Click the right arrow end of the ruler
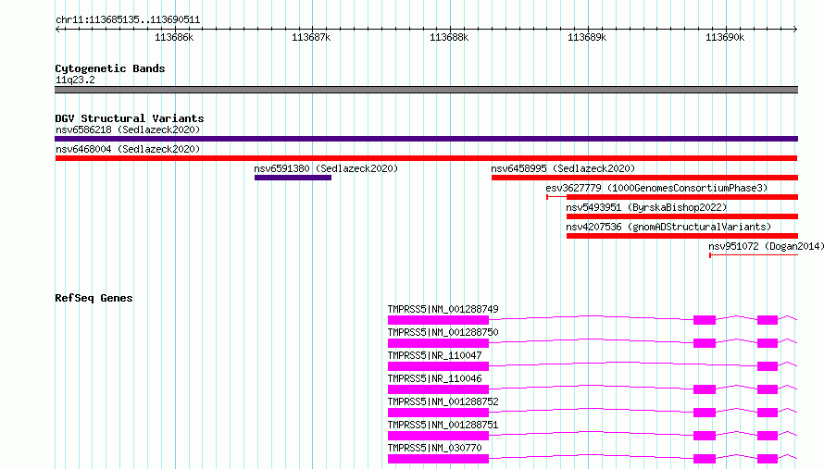 (x=795, y=29)
